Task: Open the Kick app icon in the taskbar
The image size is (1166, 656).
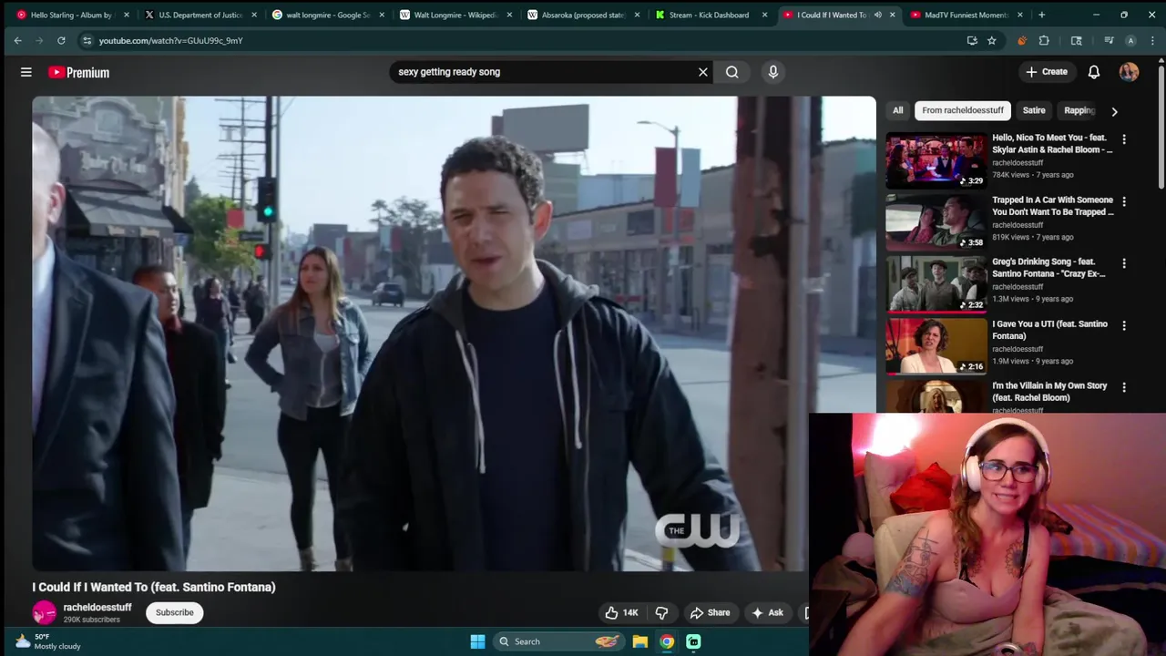Action: [693, 641]
